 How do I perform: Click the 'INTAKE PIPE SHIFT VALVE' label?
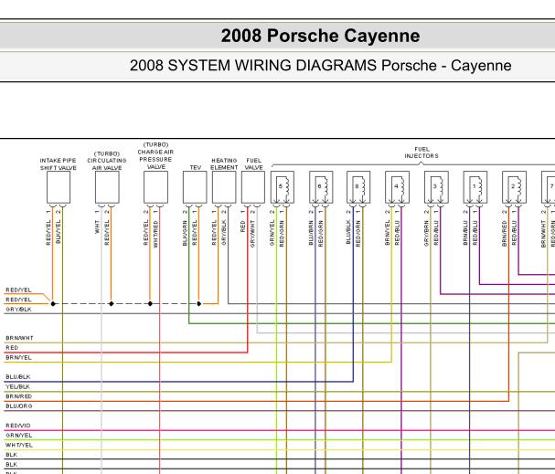(x=58, y=164)
